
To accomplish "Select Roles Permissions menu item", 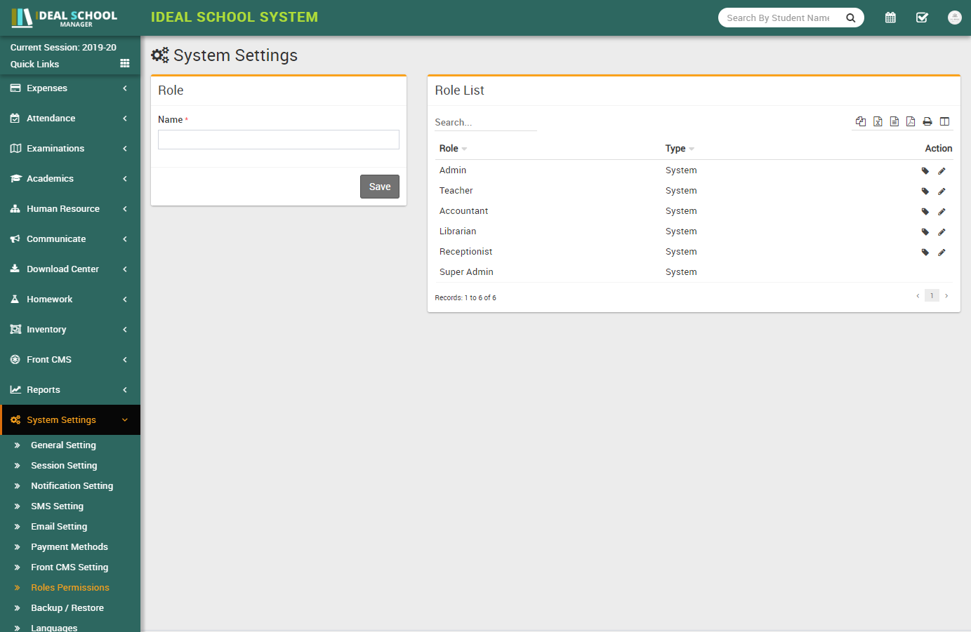I will pyautogui.click(x=70, y=587).
